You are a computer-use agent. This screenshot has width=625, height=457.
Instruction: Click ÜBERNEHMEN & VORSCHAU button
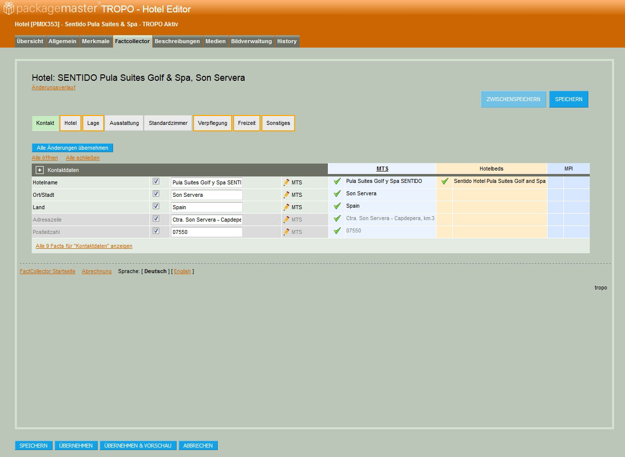click(138, 446)
